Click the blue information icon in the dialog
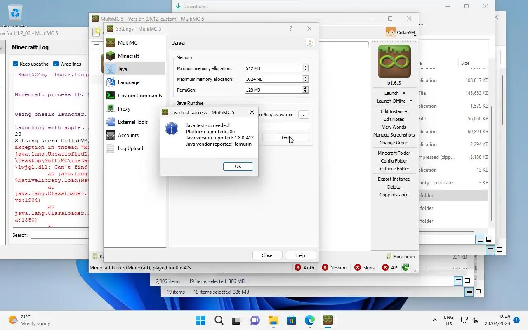 [x=171, y=128]
